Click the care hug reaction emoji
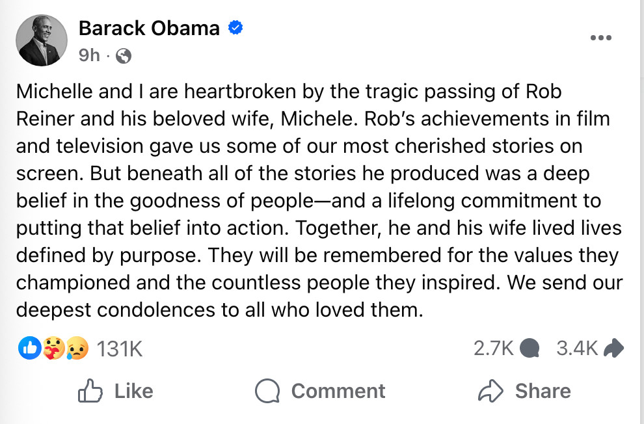The width and height of the screenshot is (644, 424). 52,349
